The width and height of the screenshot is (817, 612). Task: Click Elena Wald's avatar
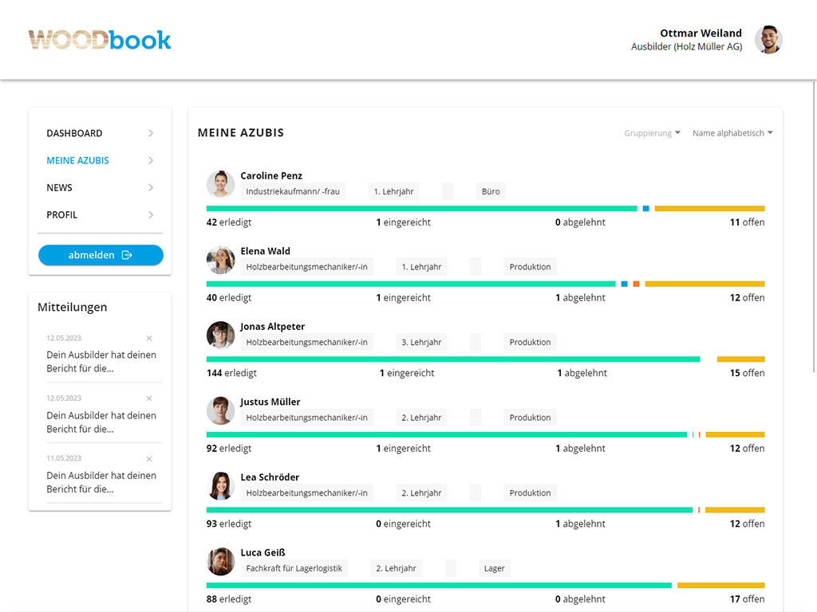tap(220, 260)
